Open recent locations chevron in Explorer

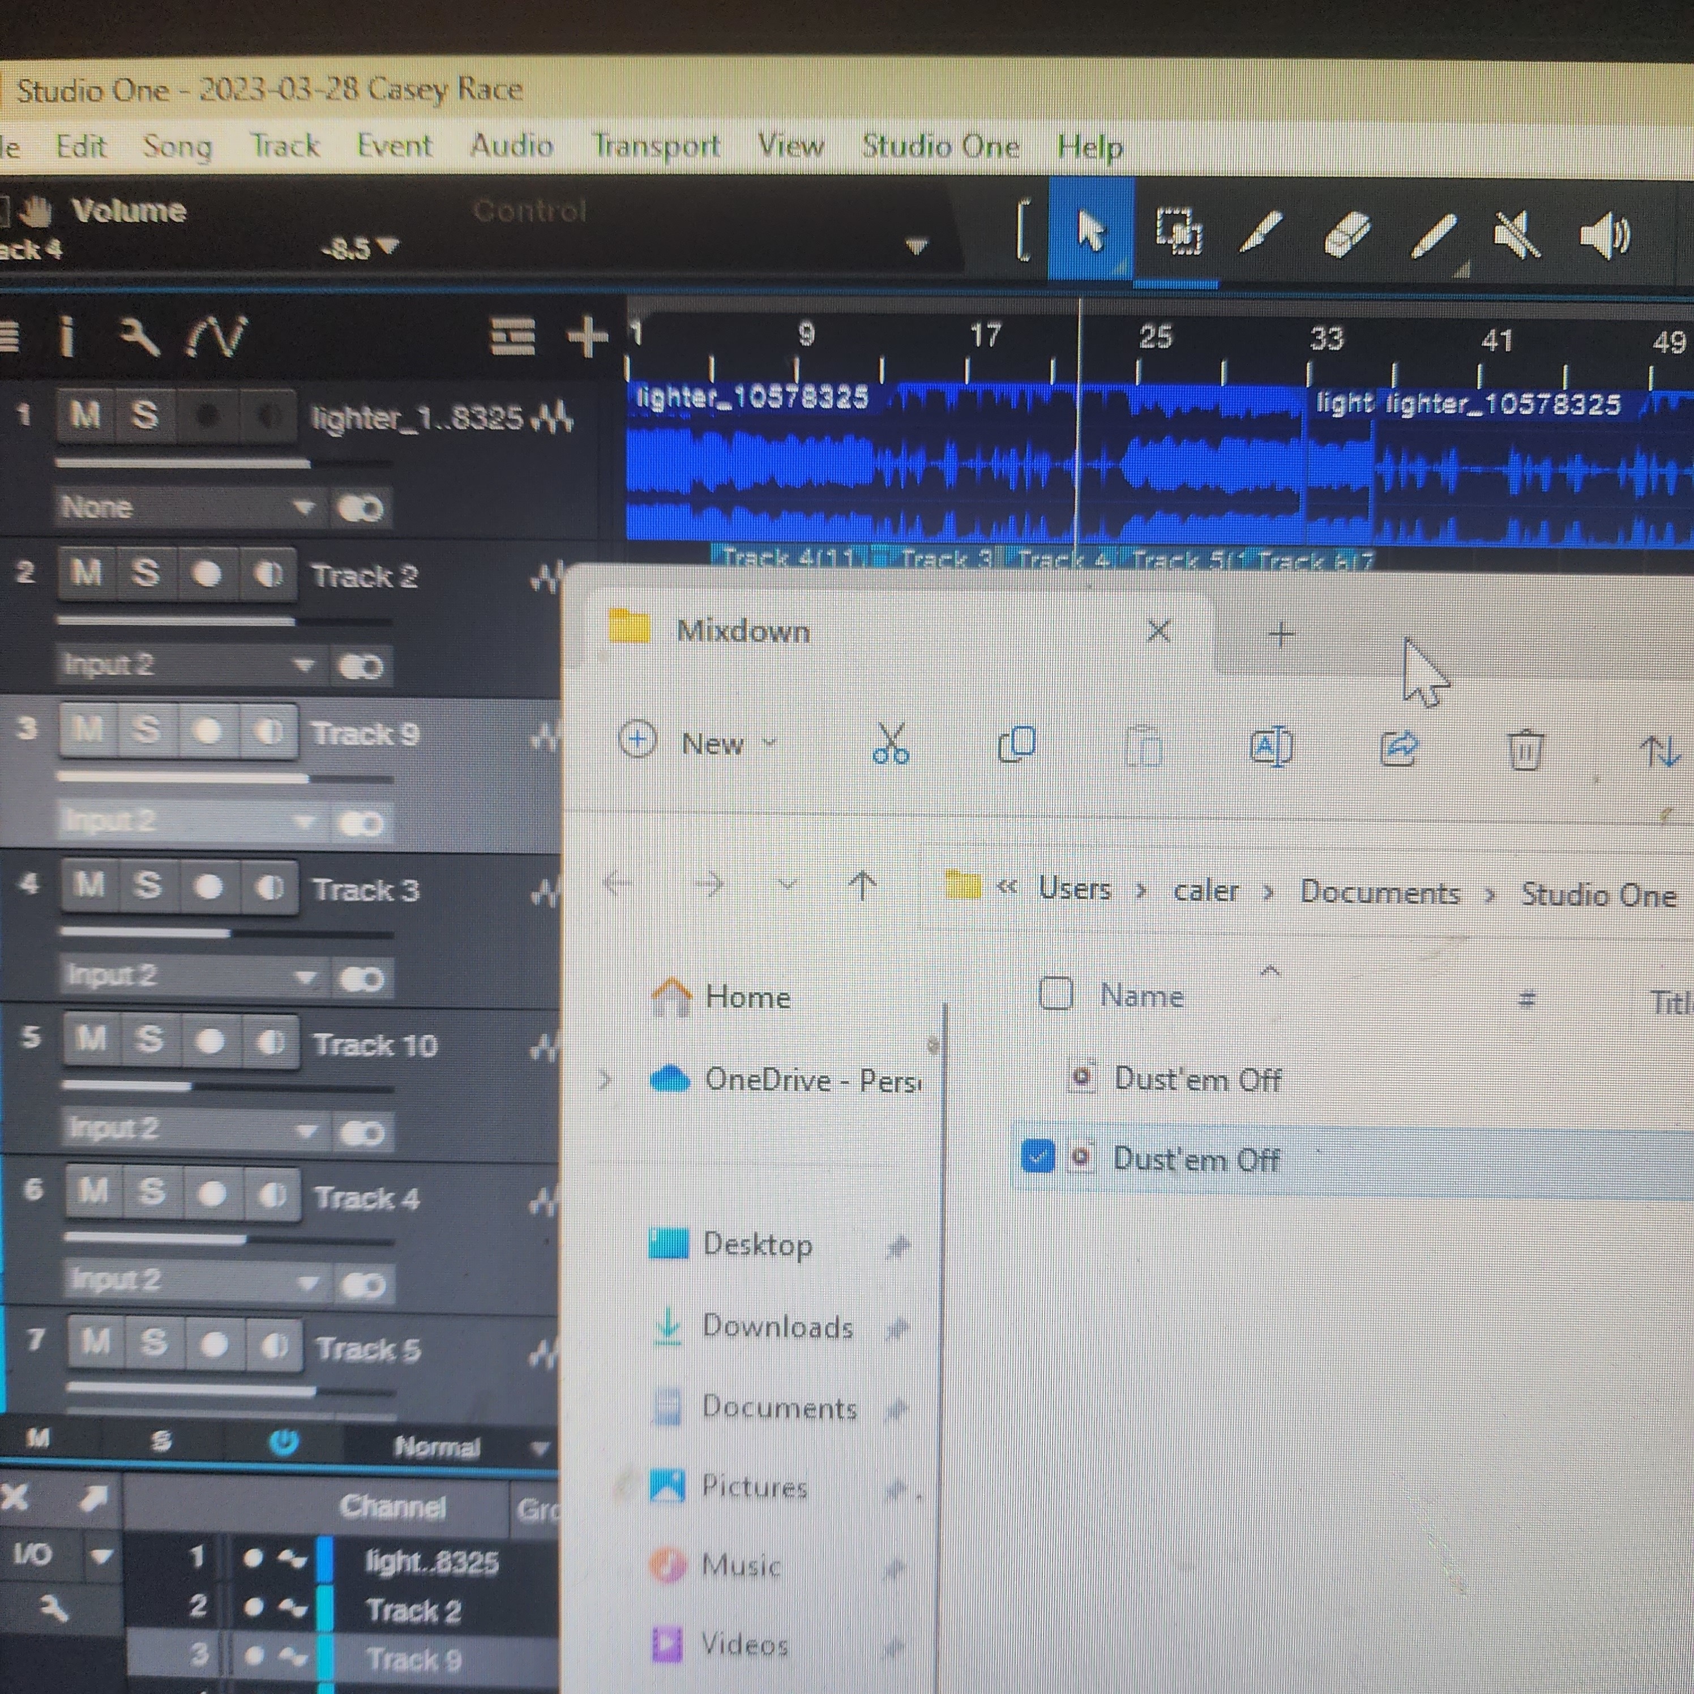tap(788, 885)
